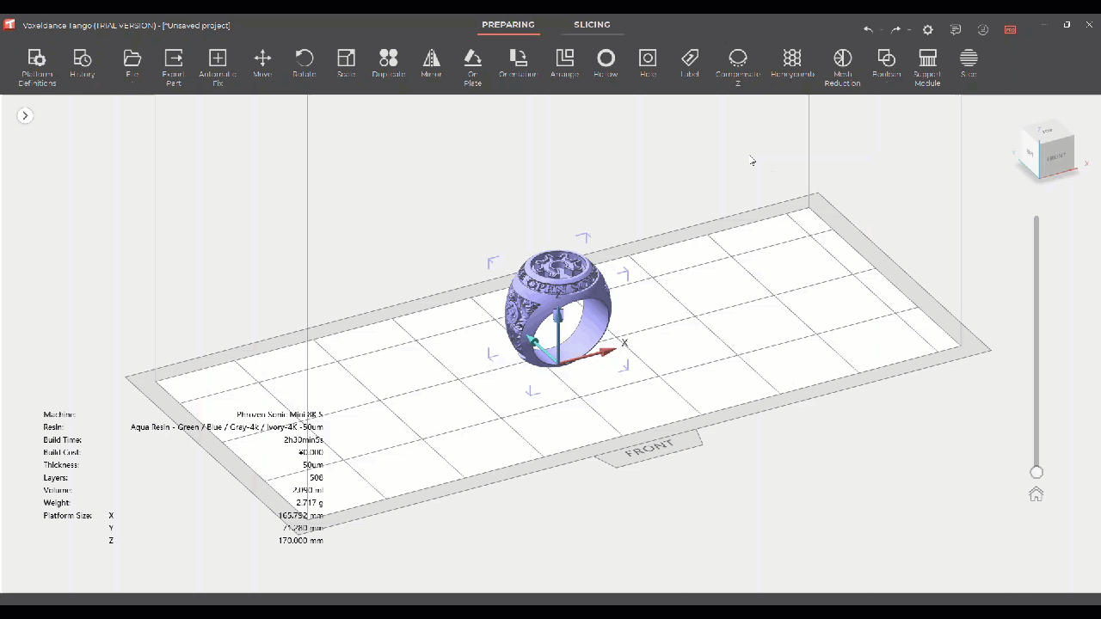The height and width of the screenshot is (619, 1101).
Task: Switch to the PREPARING tab
Action: (x=507, y=25)
